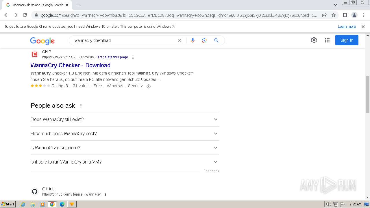Open CHIP result options three dots
The image size is (370, 208).
[133, 57]
